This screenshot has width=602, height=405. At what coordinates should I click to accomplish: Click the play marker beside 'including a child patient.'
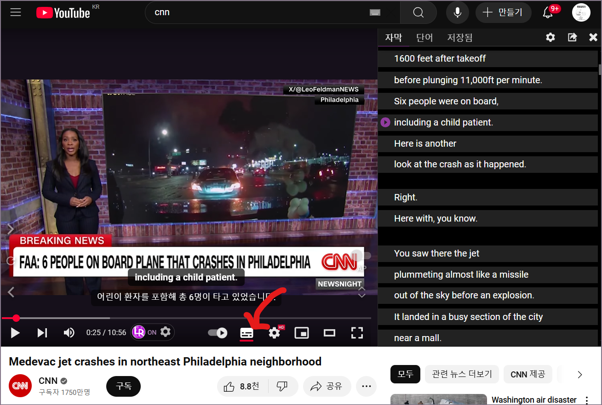coord(385,122)
